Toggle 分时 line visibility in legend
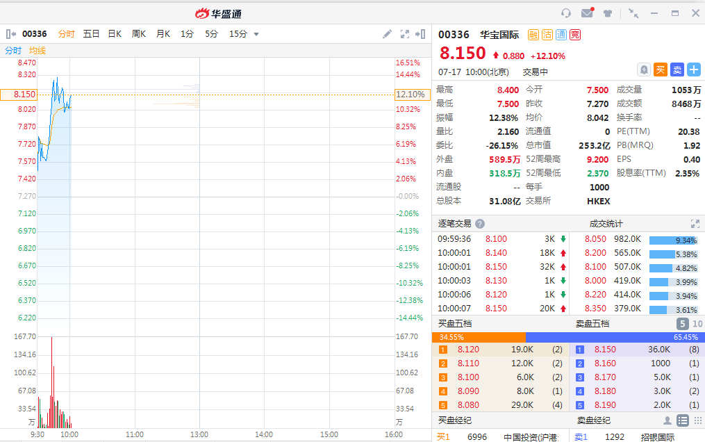Viewport: 705px width, 442px height. click(13, 51)
